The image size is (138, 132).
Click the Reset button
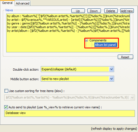125,57
